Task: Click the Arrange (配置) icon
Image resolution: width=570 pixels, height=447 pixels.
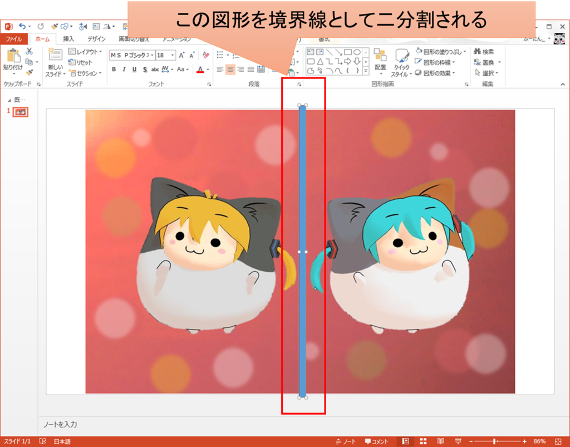Action: coord(380,55)
